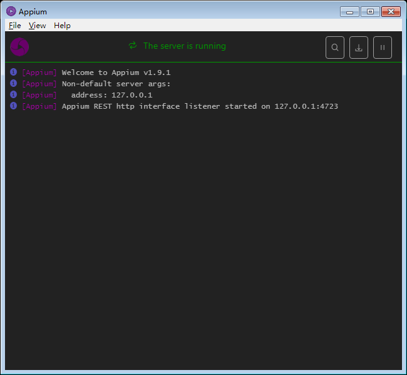
Task: Maximize the Appium window
Action: (371, 12)
